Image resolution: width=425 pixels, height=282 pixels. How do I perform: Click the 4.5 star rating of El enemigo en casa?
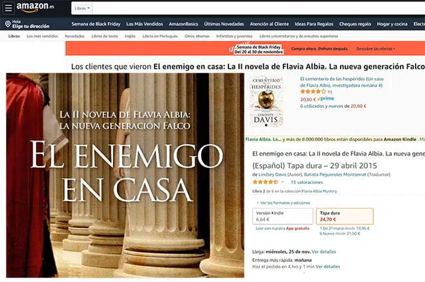point(265,182)
